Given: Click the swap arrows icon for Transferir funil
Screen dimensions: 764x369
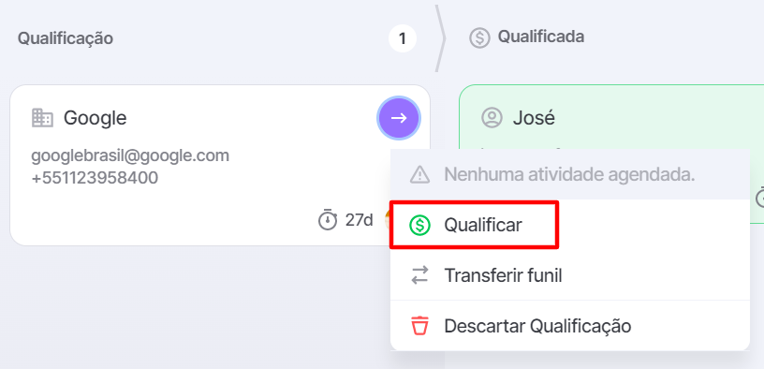Looking at the screenshot, I should point(419,275).
